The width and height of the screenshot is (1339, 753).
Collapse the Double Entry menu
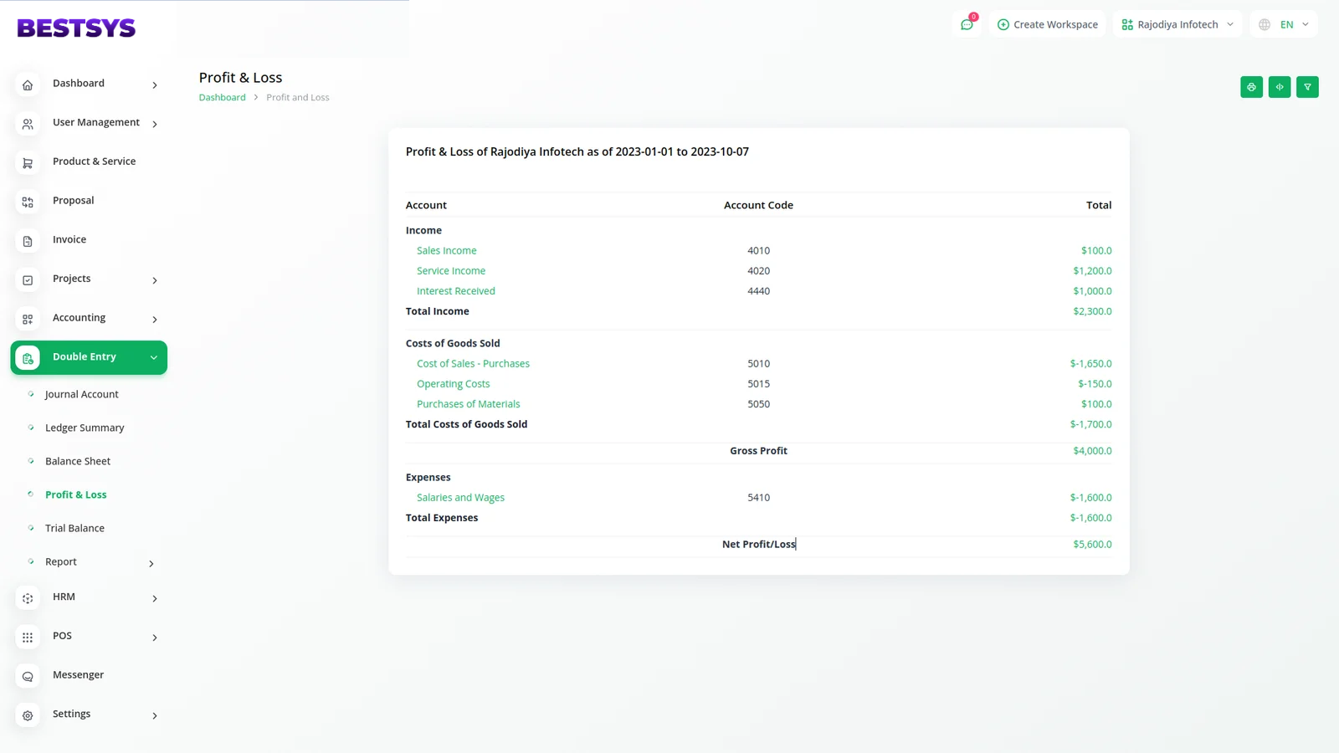pyautogui.click(x=154, y=357)
